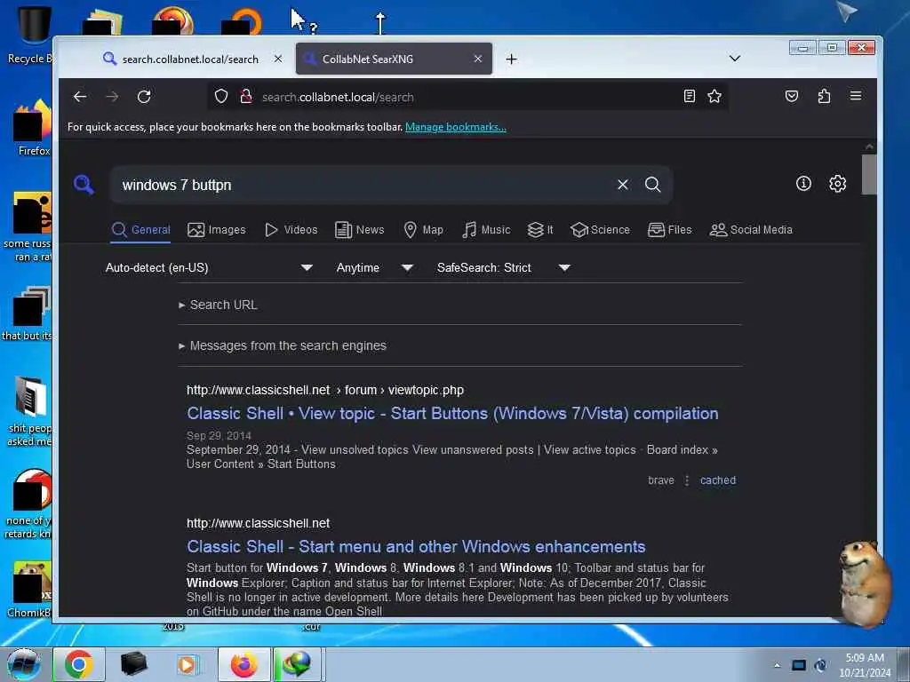This screenshot has height=682, width=910.
Task: Open the Classic Shell Start Buttons compilation result
Action: point(452,413)
